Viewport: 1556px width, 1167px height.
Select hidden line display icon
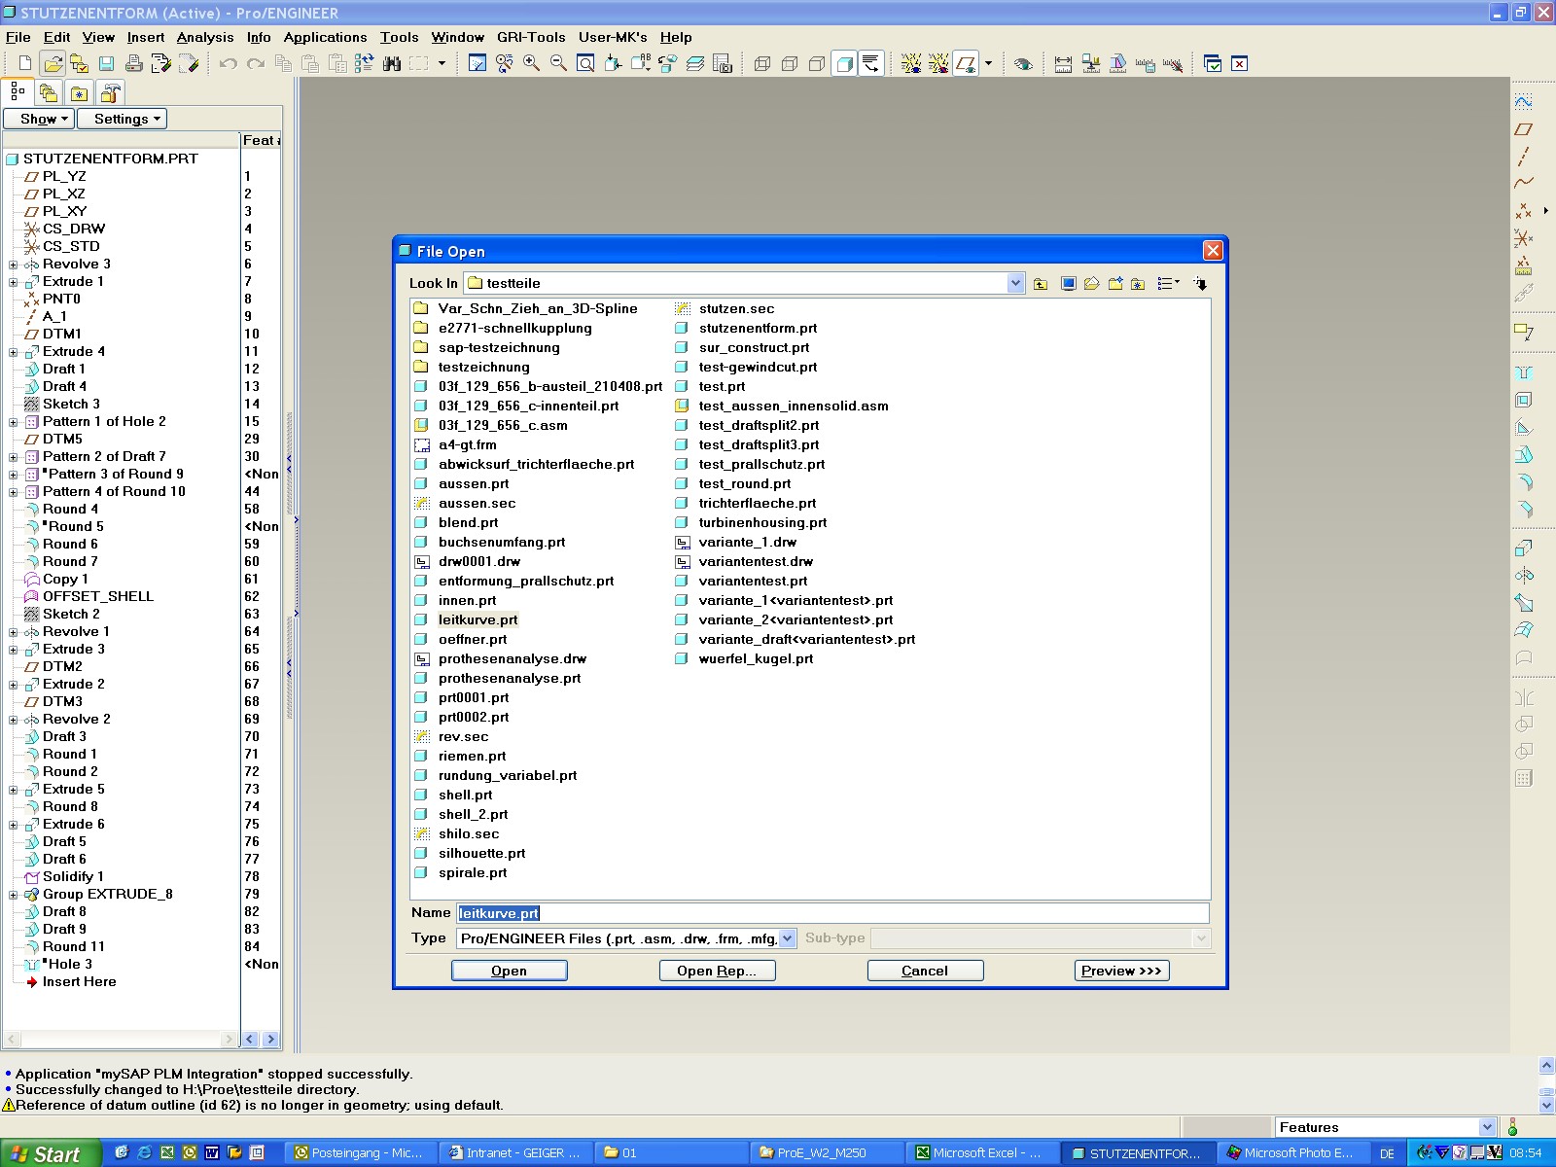pyautogui.click(x=790, y=63)
